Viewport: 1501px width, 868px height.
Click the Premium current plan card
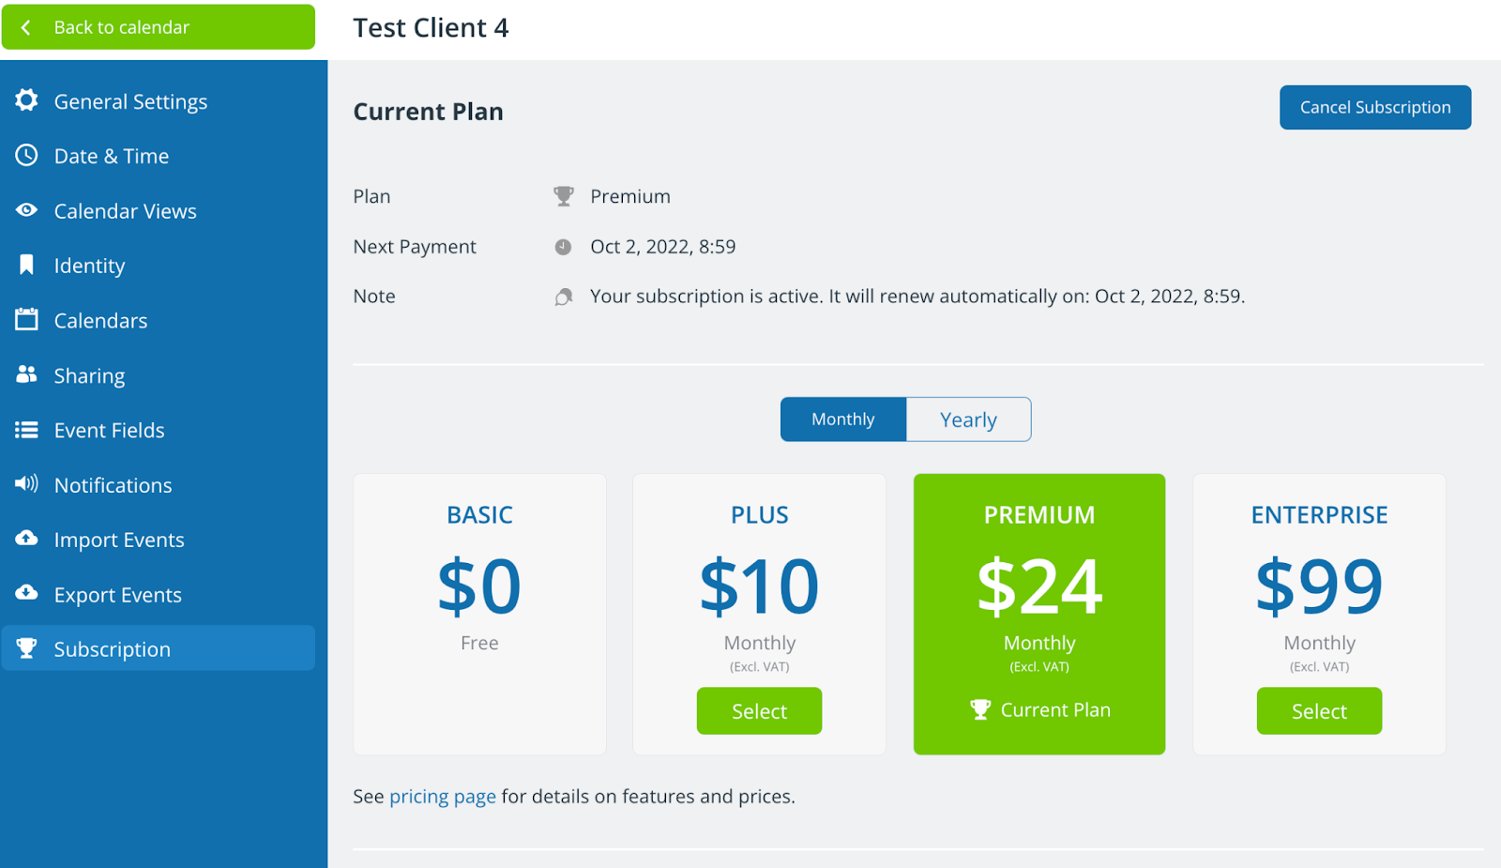click(x=1039, y=614)
